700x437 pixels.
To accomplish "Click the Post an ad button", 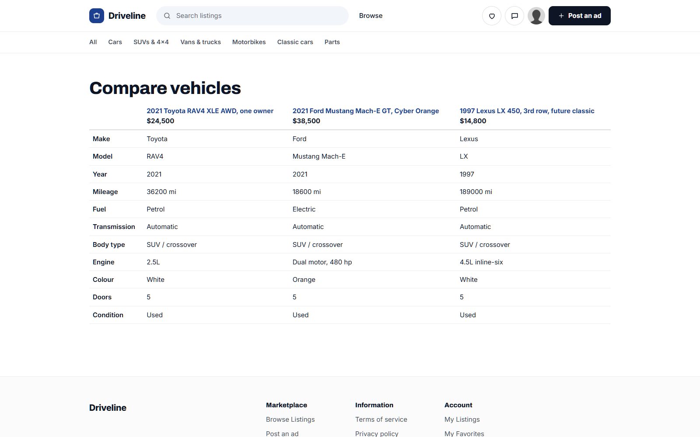I will pos(580,16).
